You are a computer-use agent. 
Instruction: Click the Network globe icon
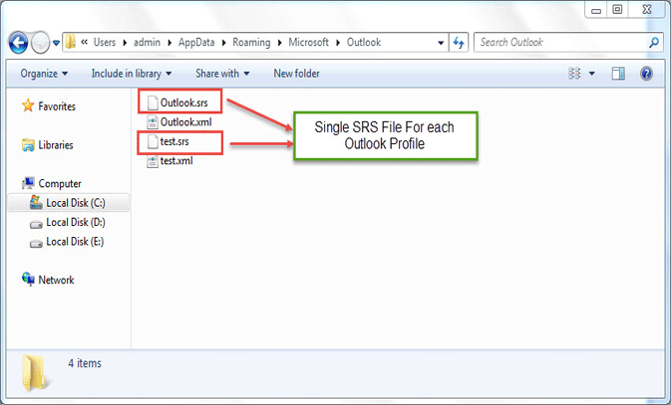(x=28, y=280)
